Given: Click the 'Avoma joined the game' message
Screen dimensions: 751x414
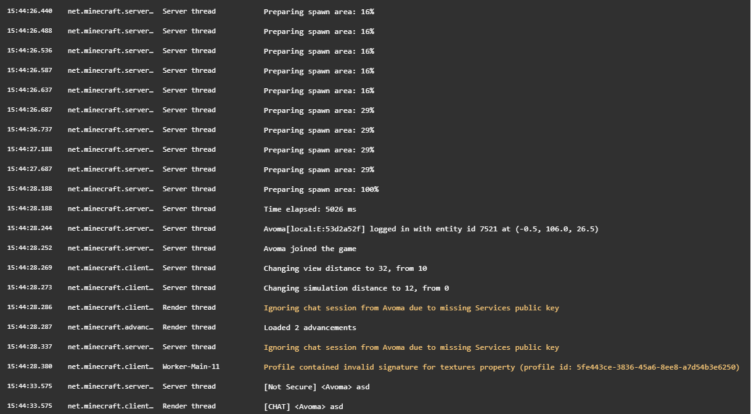Looking at the screenshot, I should [x=310, y=248].
